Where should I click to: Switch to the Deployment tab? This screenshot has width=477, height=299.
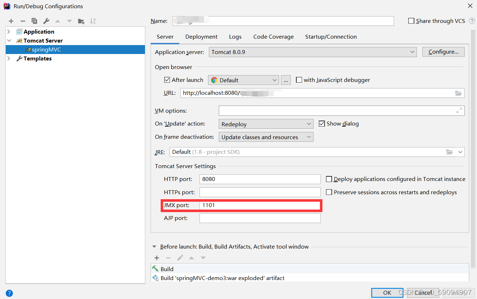click(201, 36)
